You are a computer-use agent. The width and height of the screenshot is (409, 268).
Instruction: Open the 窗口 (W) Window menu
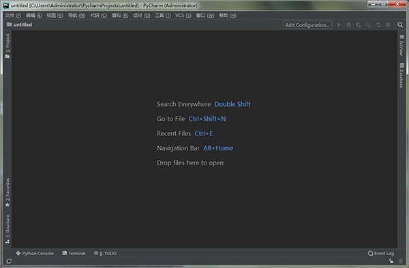(205, 16)
